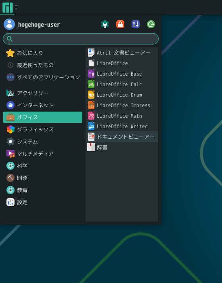Select グラフィックス category

pyautogui.click(x=43, y=129)
